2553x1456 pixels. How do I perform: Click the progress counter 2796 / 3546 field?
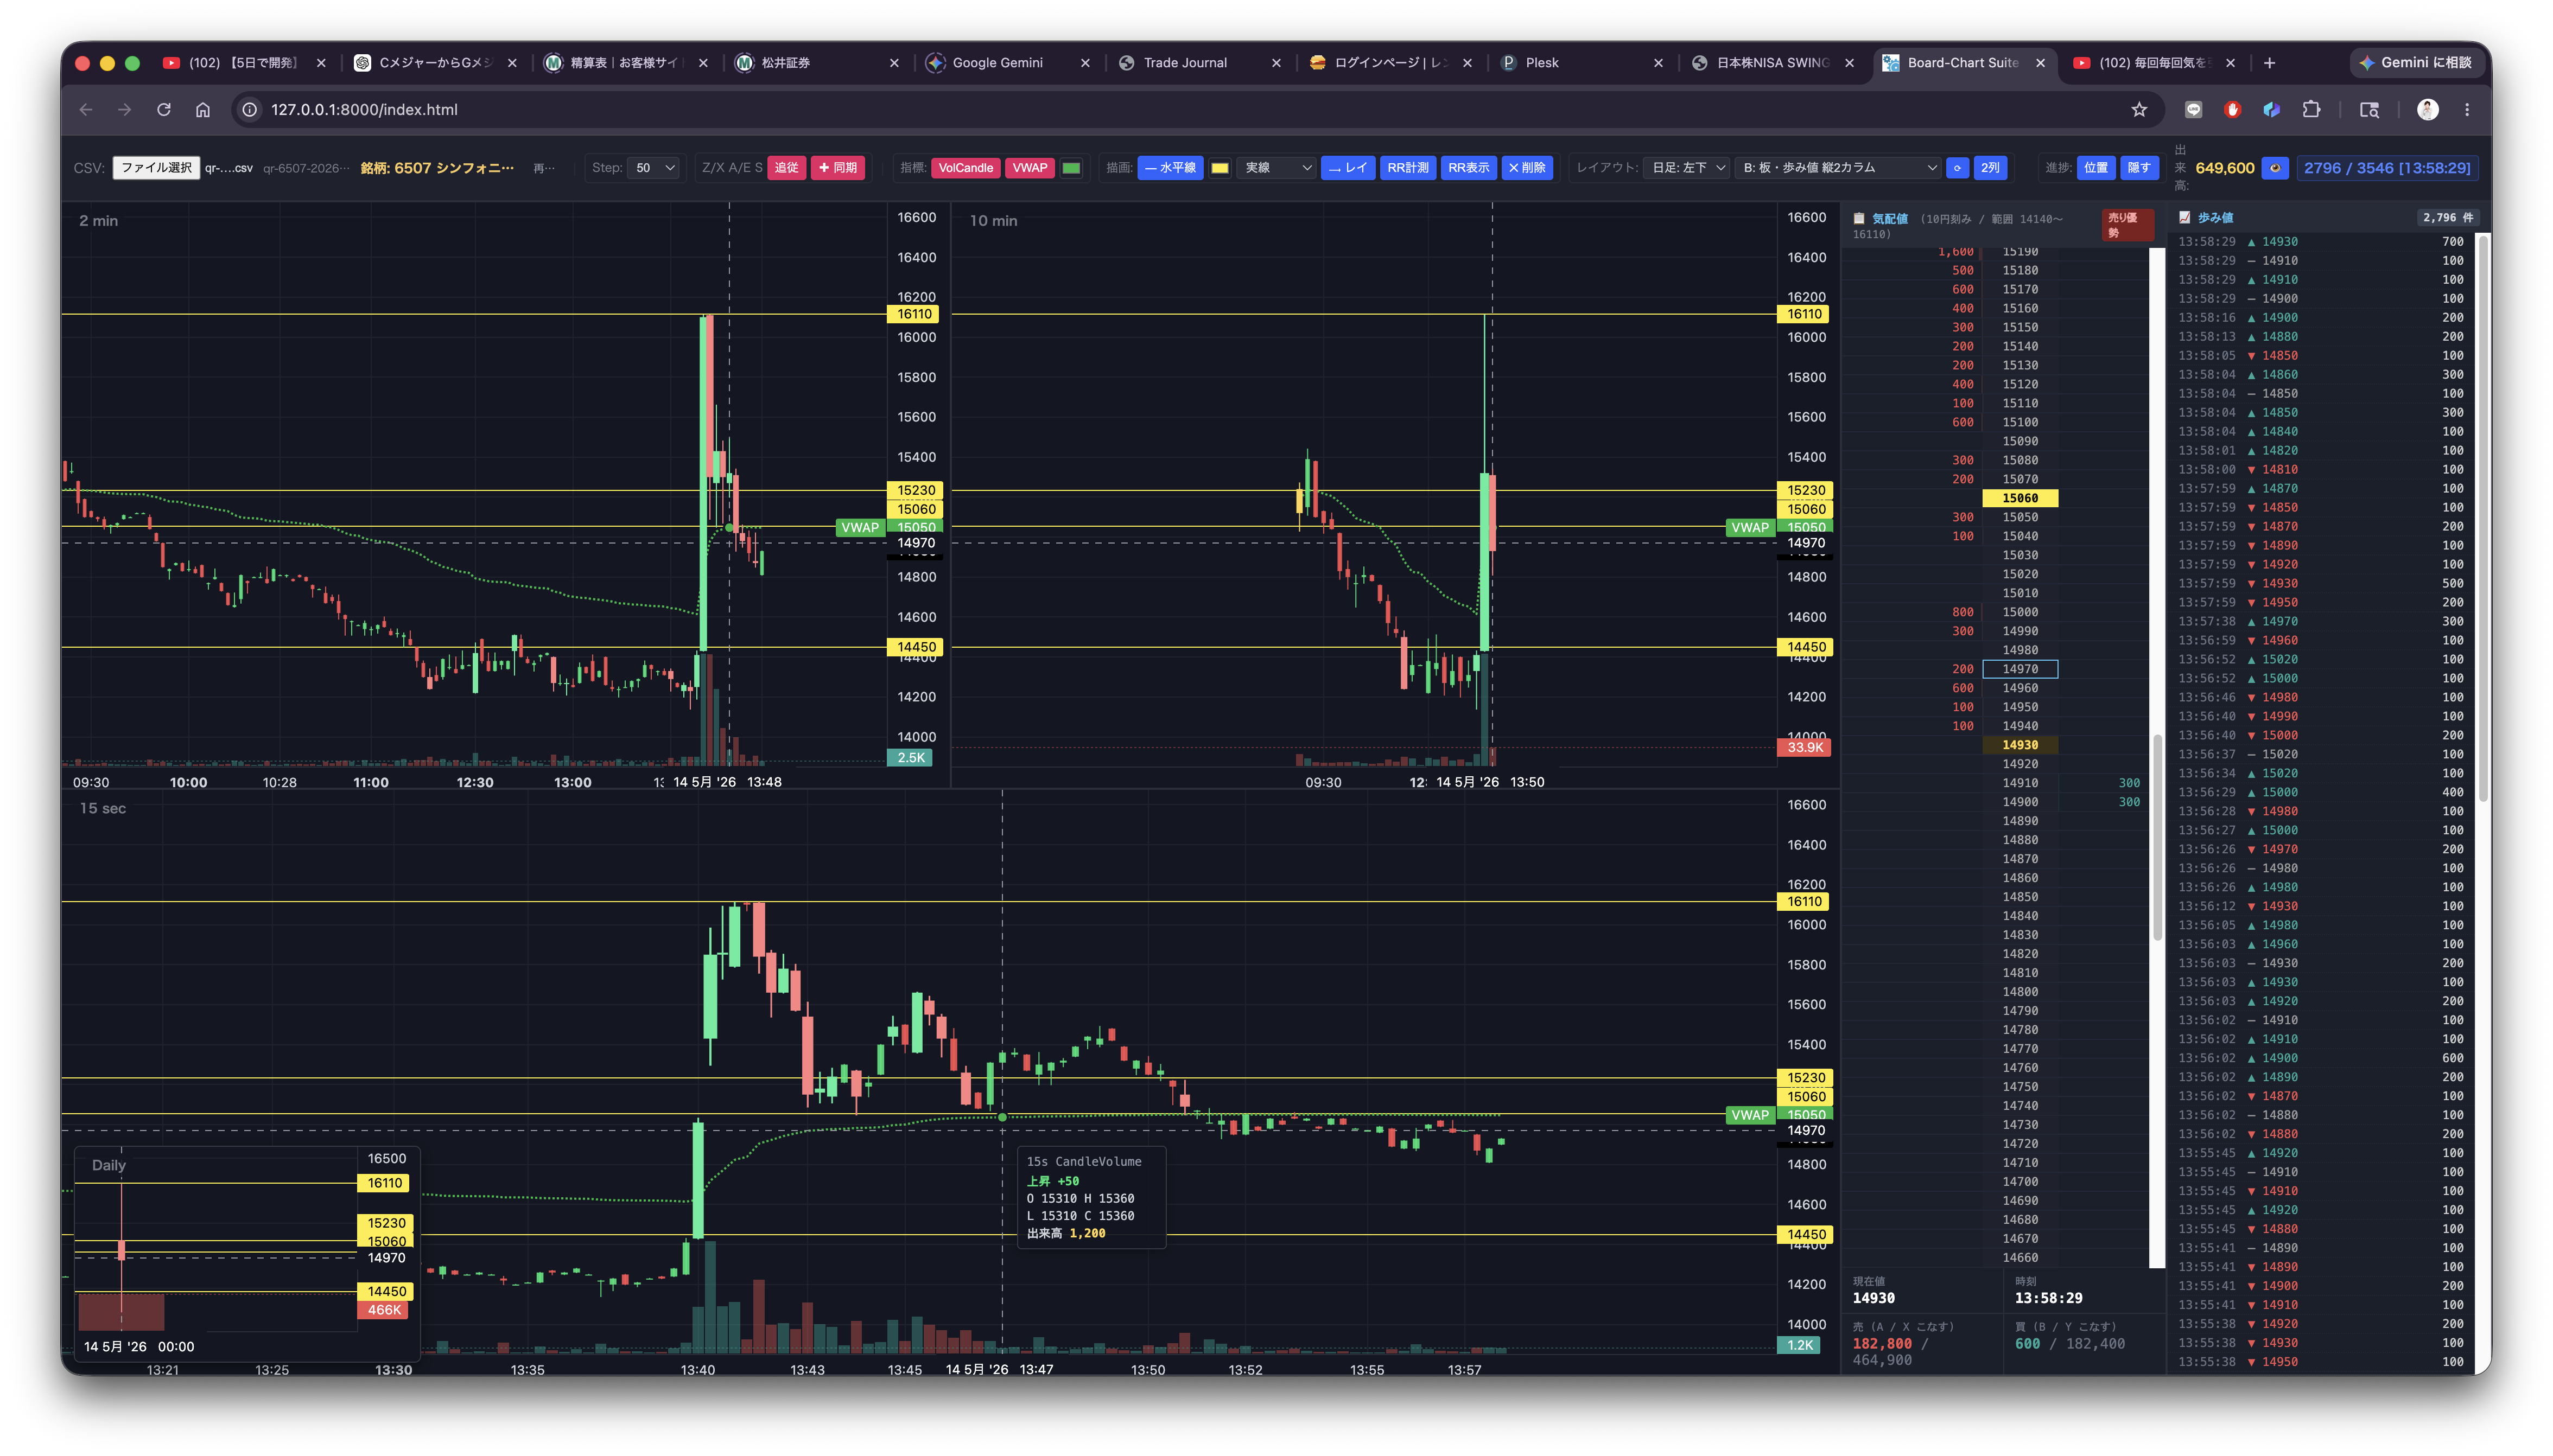coord(2386,167)
